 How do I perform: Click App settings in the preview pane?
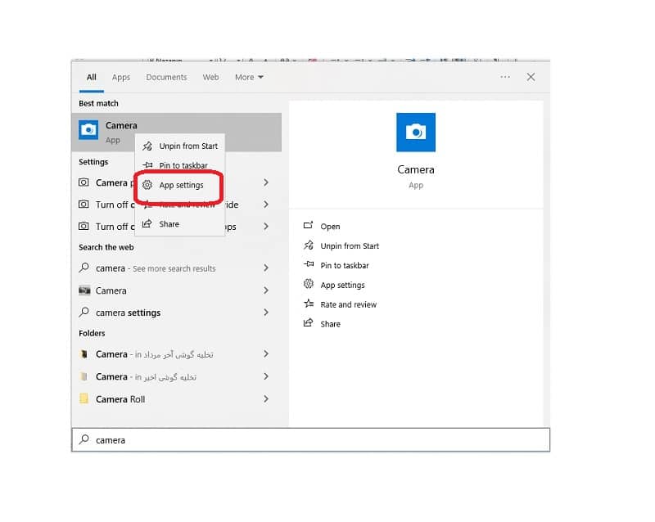(x=342, y=286)
